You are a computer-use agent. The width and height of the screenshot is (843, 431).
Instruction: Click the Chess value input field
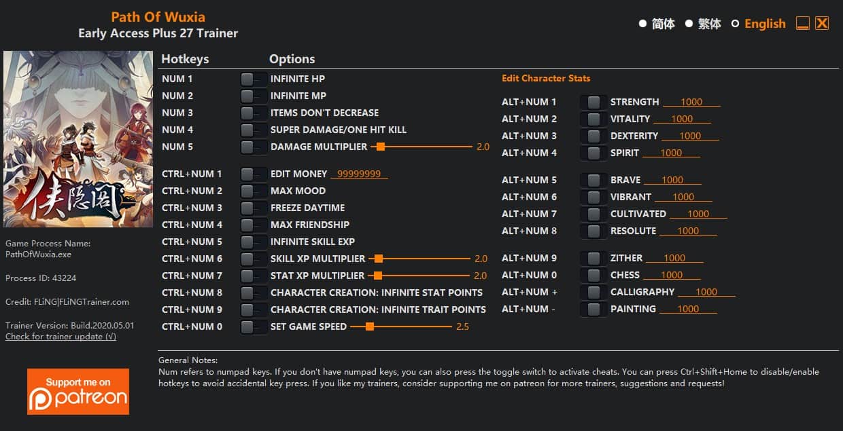[672, 275]
